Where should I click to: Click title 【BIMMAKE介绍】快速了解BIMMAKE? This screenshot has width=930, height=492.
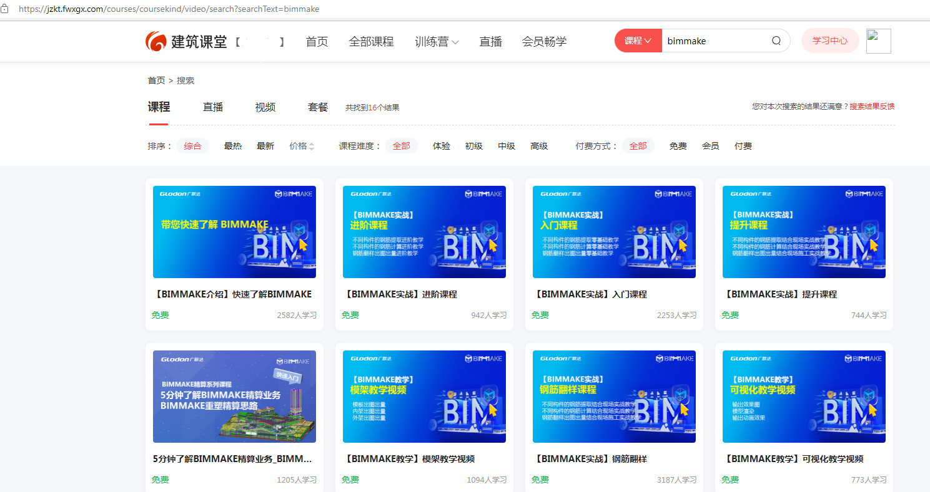232,294
